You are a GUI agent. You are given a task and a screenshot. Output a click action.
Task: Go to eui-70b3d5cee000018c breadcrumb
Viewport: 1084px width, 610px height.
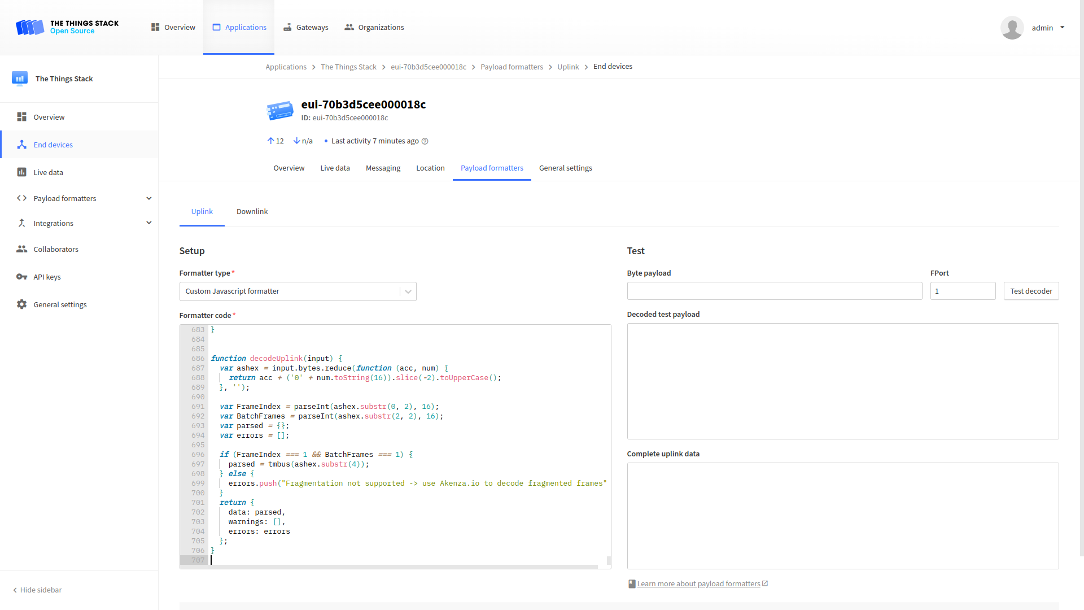[x=428, y=67]
